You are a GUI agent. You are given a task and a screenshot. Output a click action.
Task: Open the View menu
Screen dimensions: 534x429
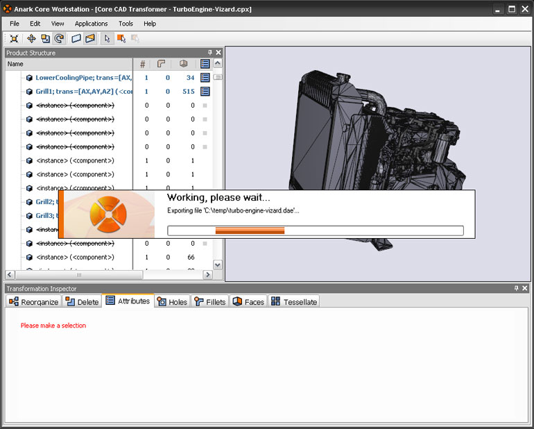[x=58, y=24]
